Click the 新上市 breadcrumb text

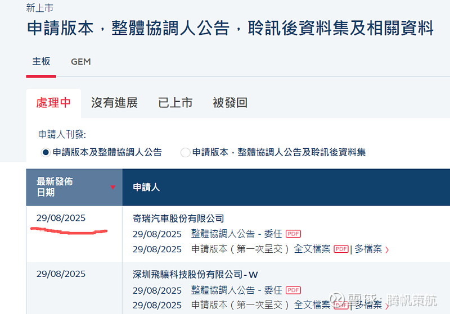(x=39, y=8)
